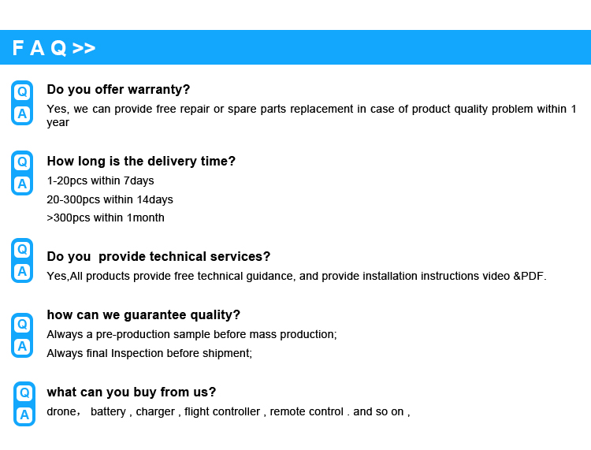
Task: Click the A icon beside the warranty answer
Action: click(22, 113)
